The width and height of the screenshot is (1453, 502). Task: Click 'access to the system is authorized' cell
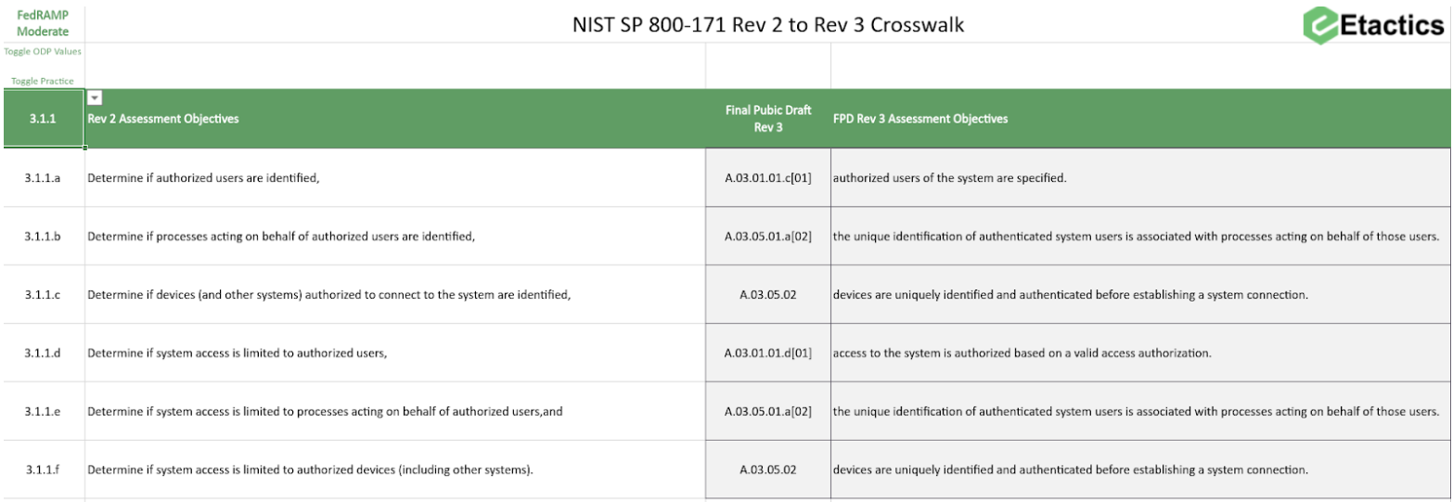[x=1140, y=354]
